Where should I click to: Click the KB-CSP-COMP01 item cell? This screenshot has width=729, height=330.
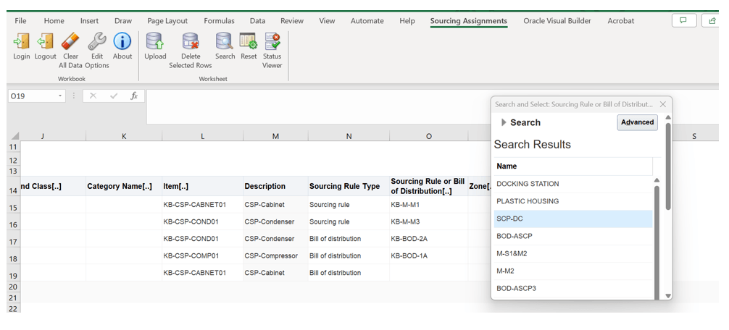click(x=202, y=255)
